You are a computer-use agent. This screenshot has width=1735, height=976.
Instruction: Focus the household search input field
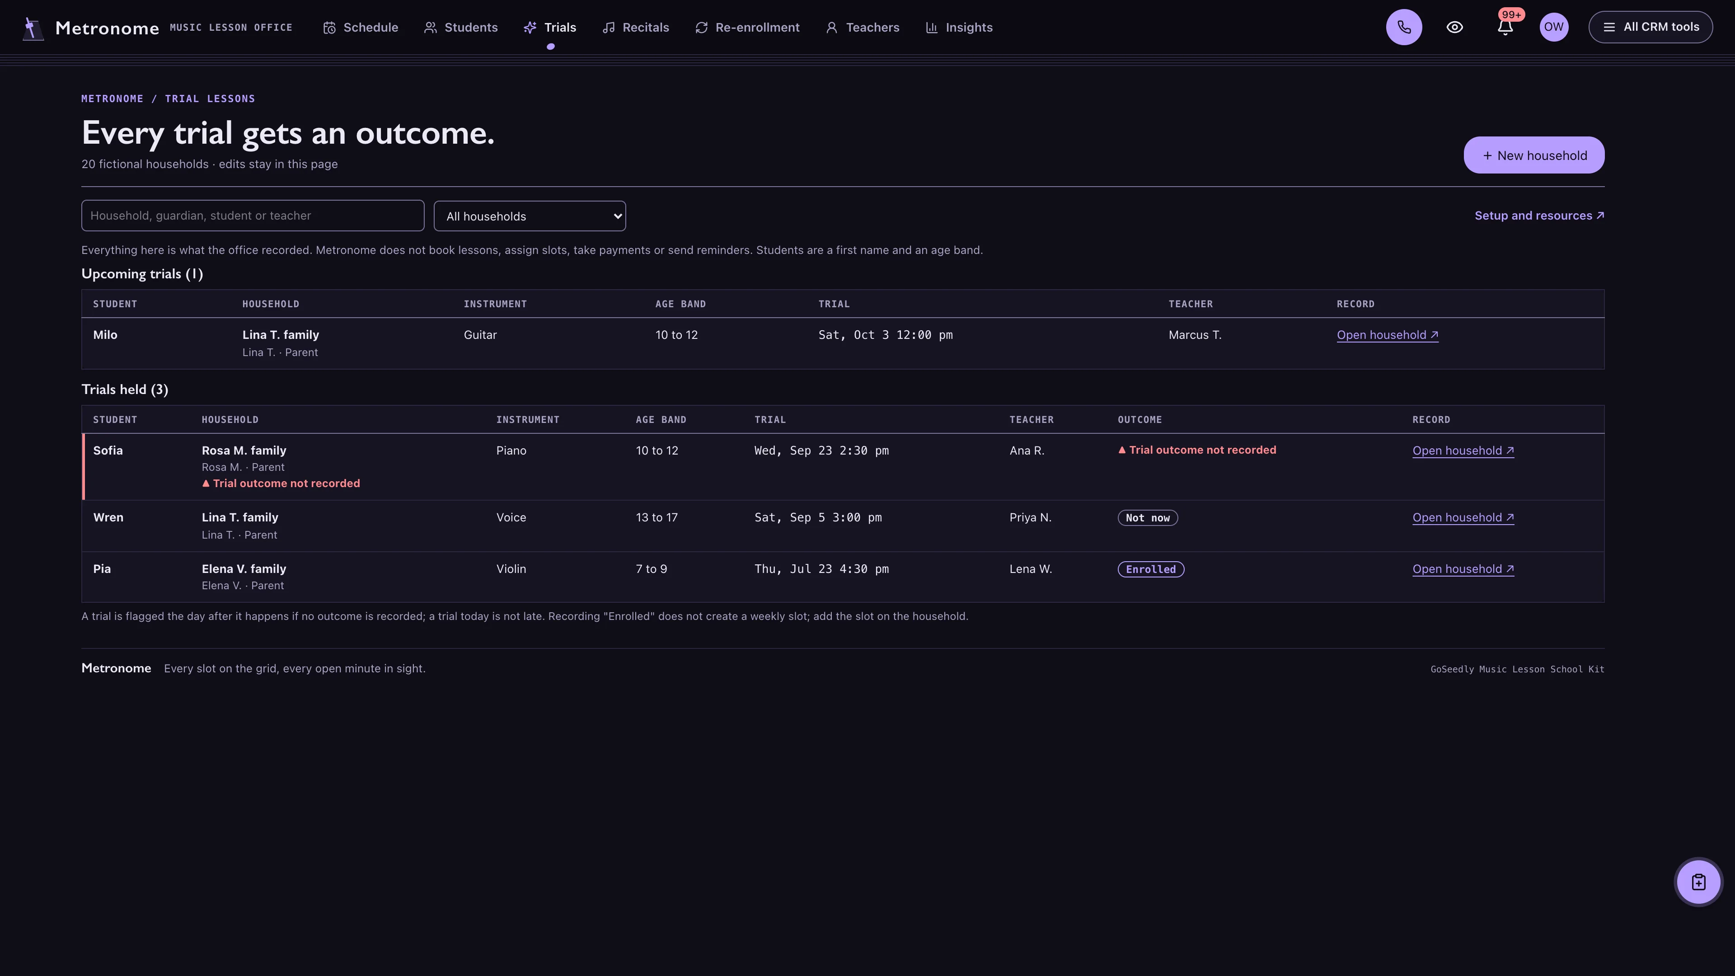click(253, 216)
